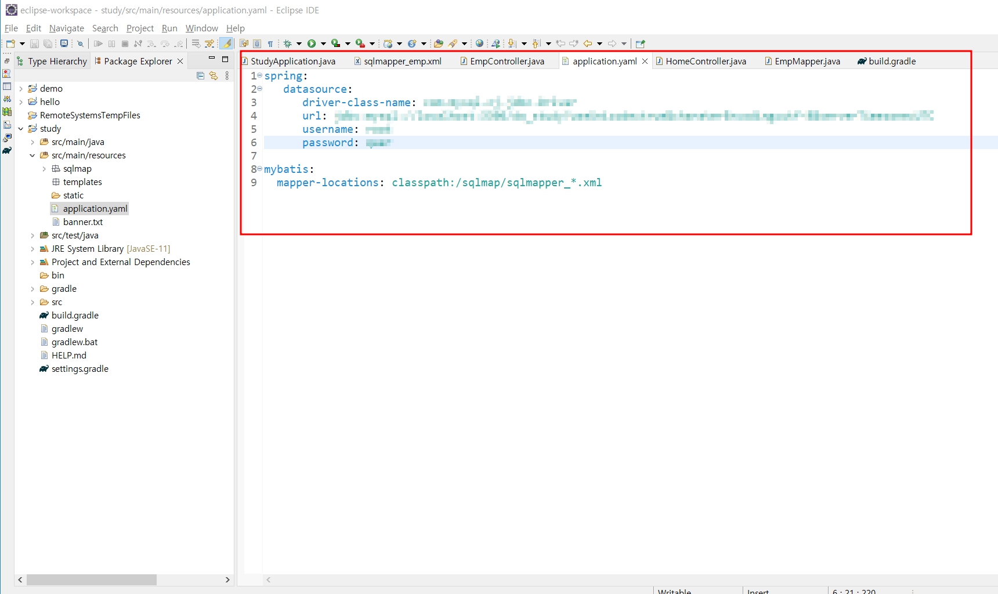Click the Open Type folder icon

439,44
